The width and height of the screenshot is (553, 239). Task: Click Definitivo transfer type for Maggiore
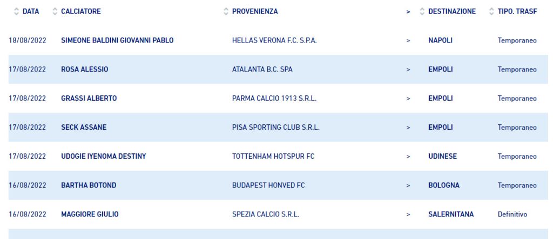pos(512,214)
